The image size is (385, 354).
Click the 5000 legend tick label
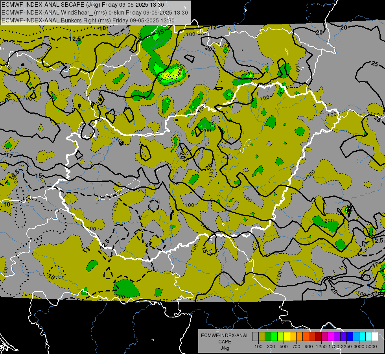[372, 347]
